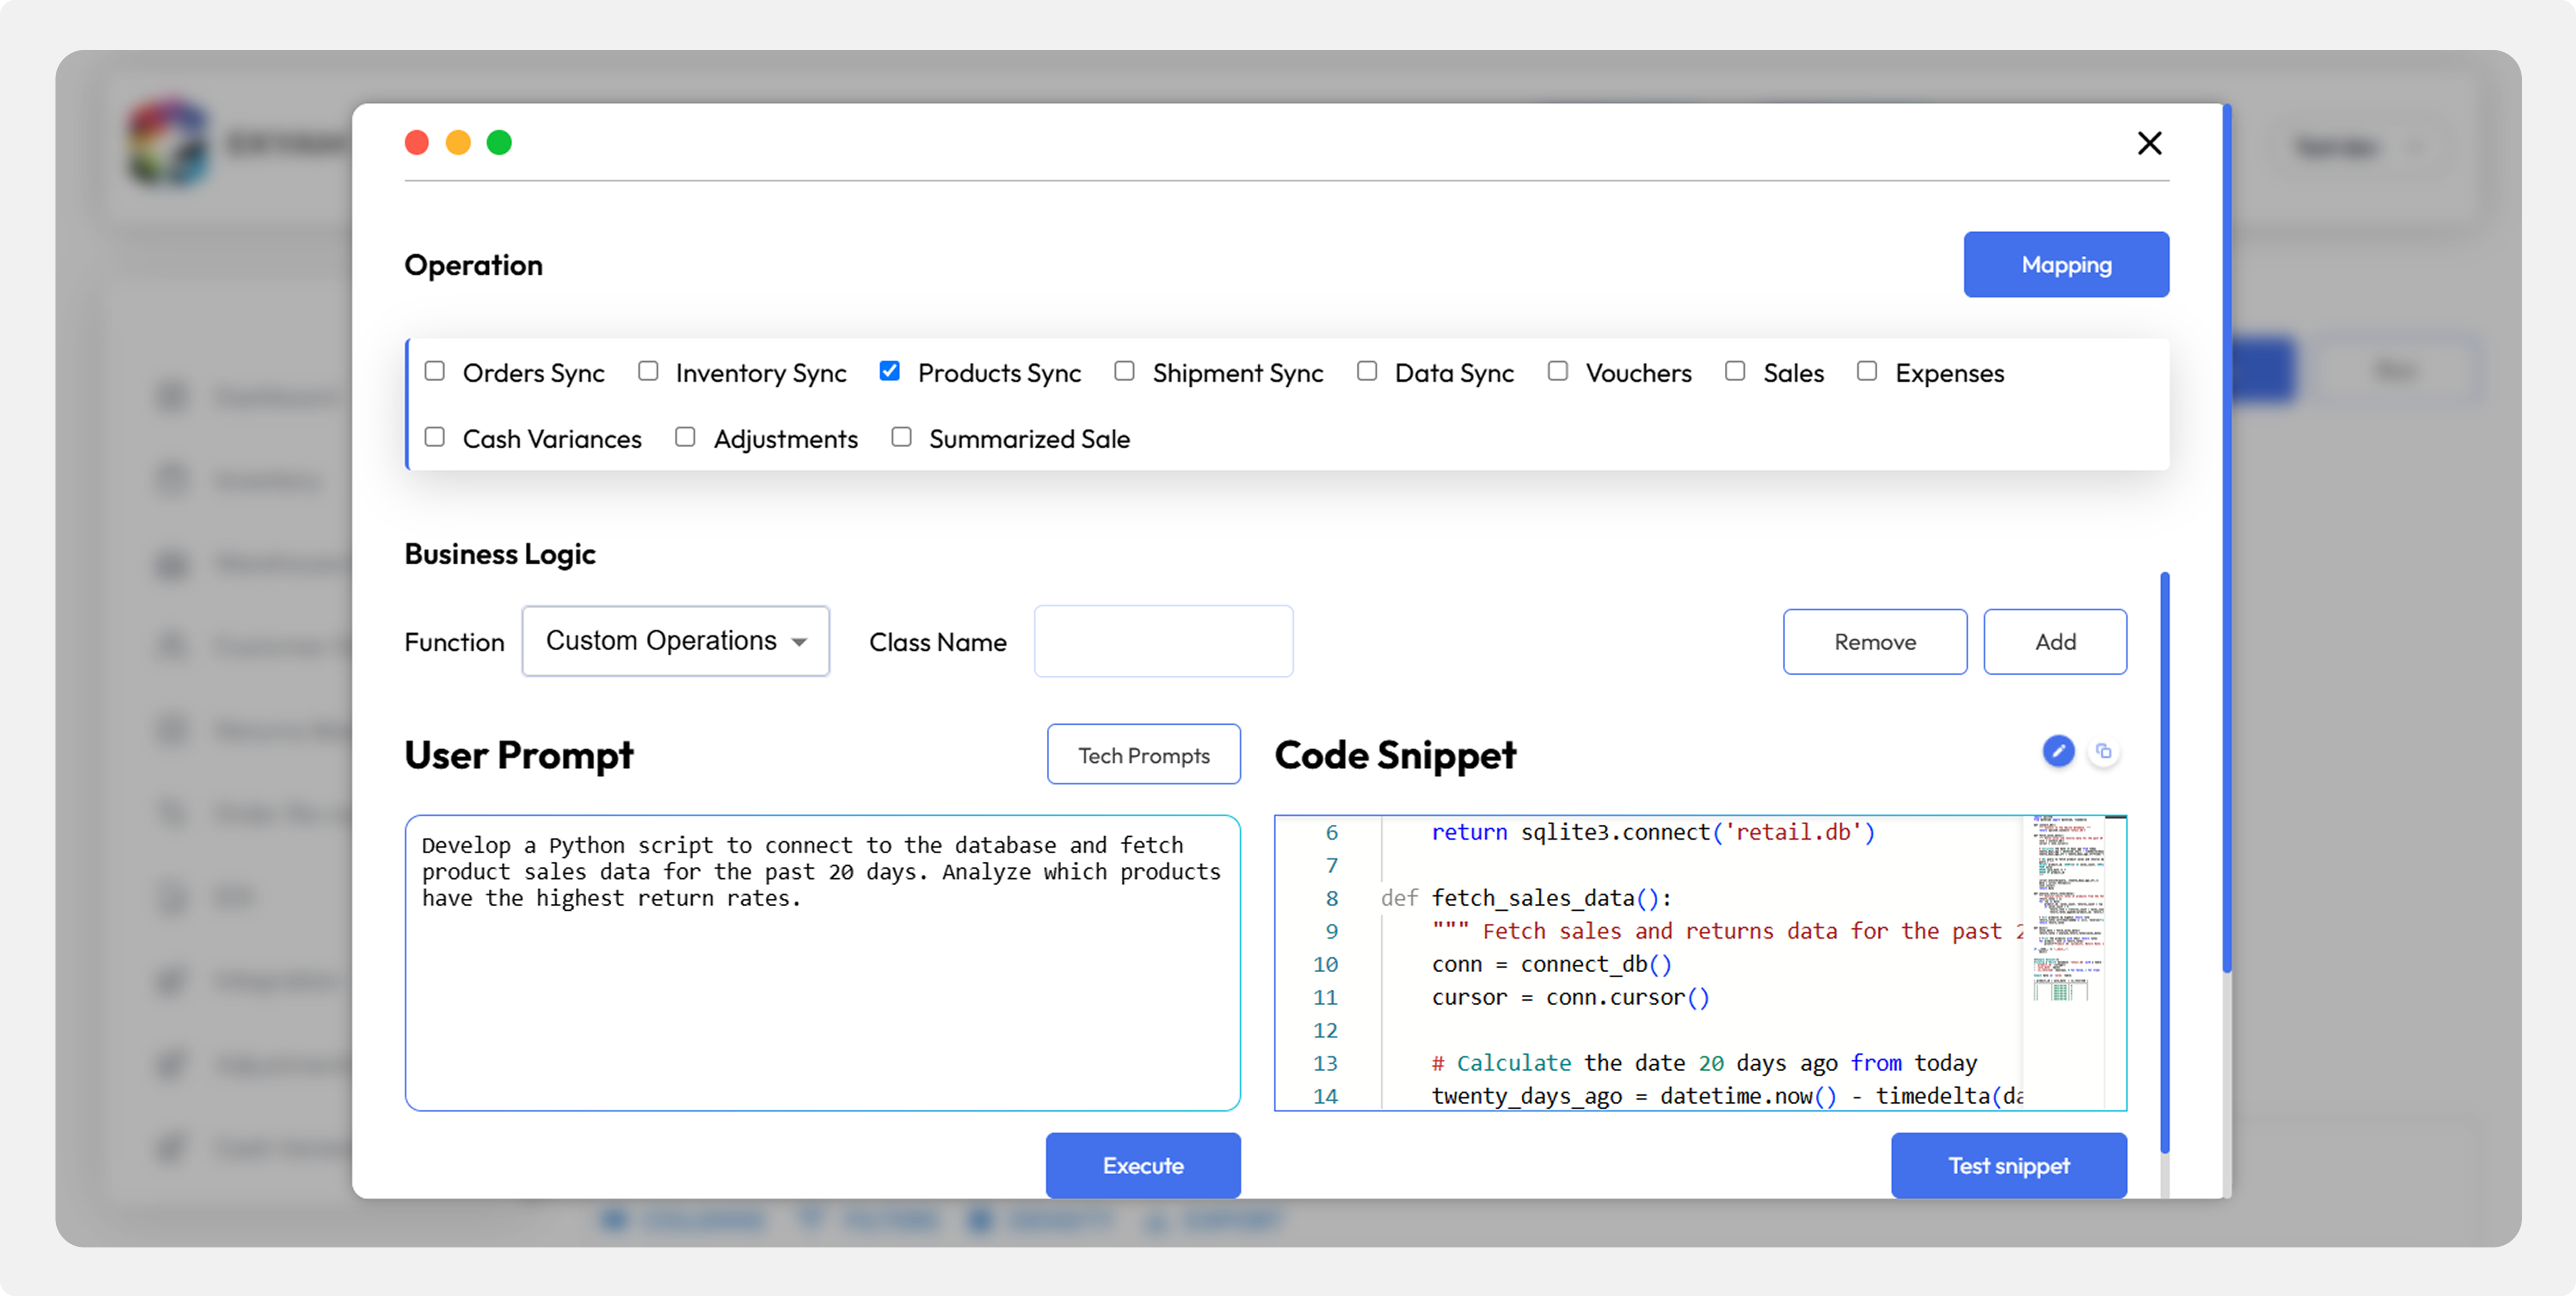Enable the Orders Sync checkbox
The width and height of the screenshot is (2576, 1296).
point(435,371)
